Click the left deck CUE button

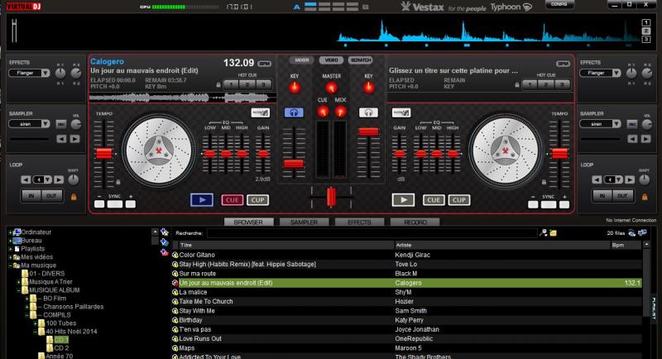tap(233, 200)
